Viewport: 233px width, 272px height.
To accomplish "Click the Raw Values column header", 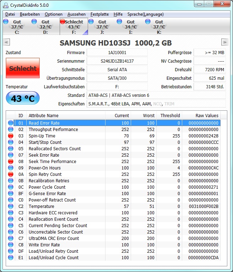I will (x=201, y=116).
